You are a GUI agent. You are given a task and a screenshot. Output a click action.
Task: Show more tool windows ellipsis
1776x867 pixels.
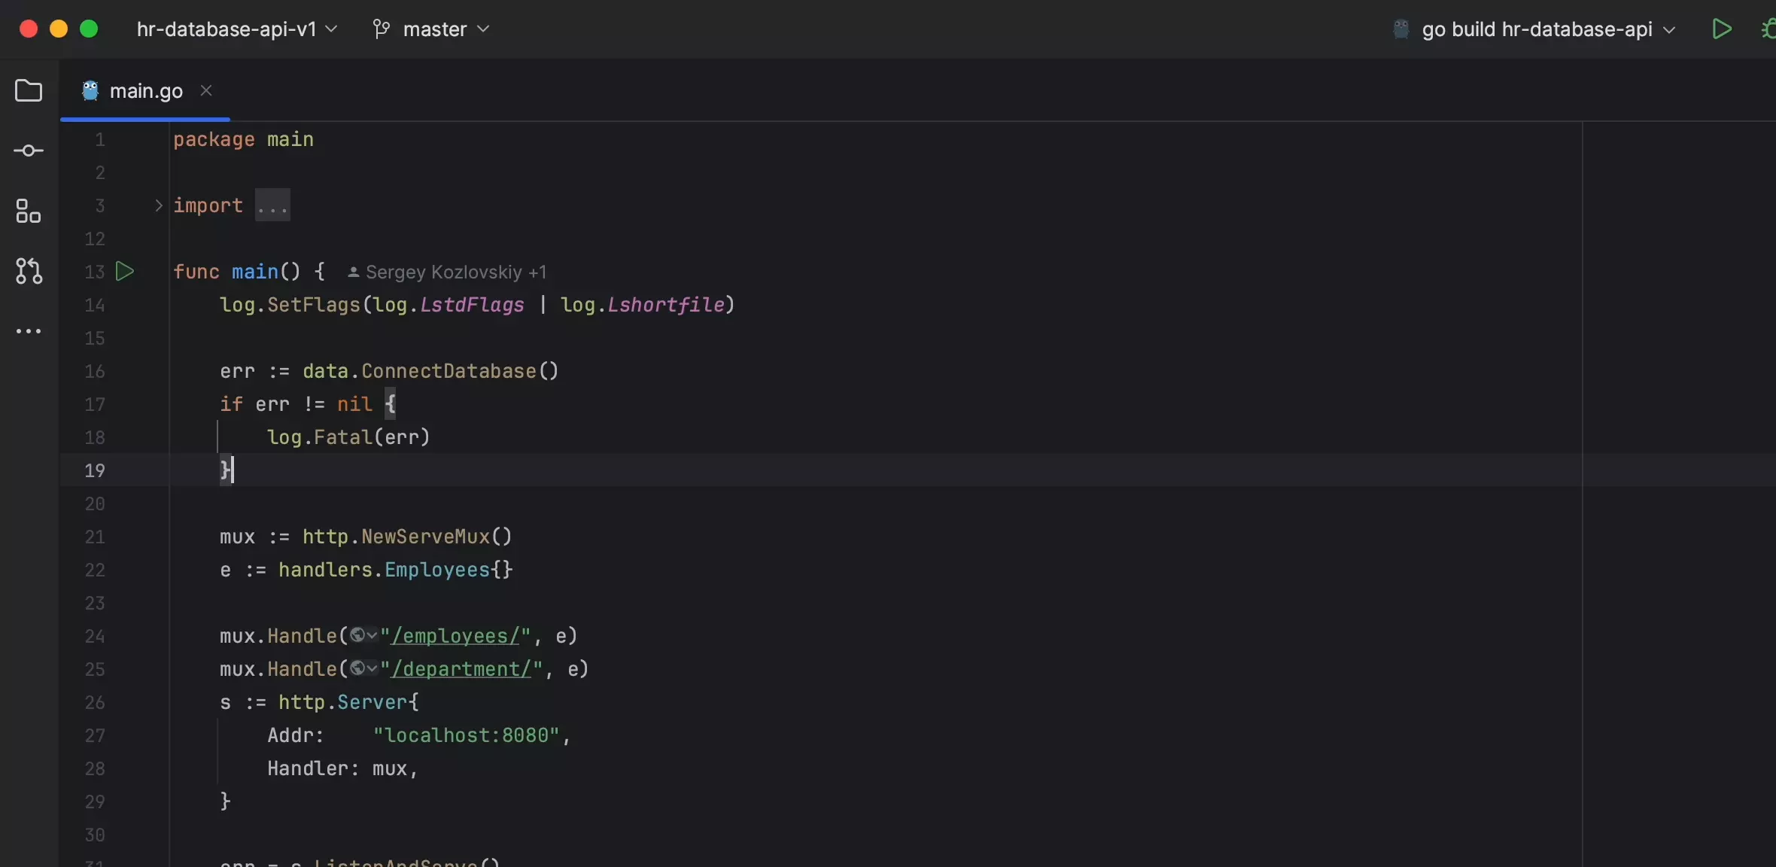pos(29,331)
